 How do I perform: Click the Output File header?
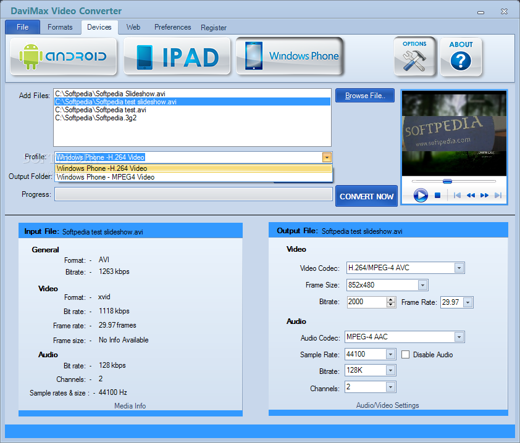(388, 231)
